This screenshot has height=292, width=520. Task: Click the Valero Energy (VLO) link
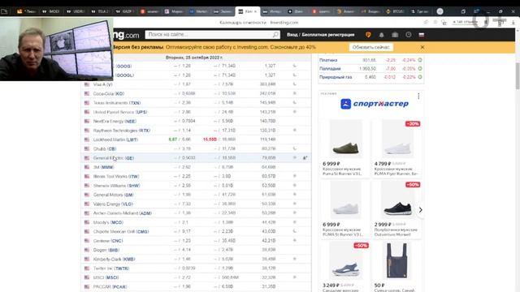tap(113, 204)
